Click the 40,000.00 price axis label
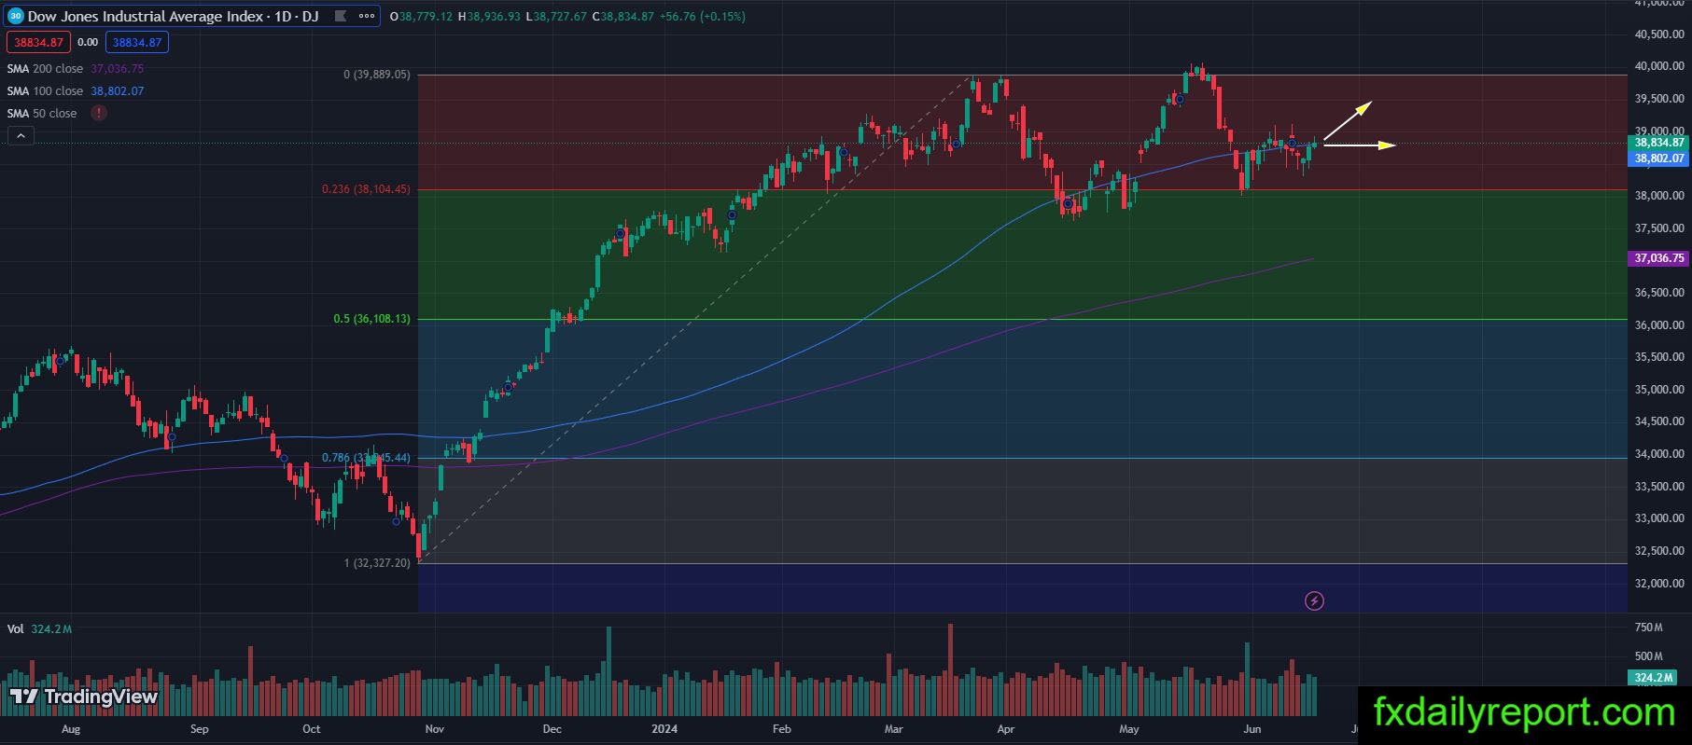1692x745 pixels. 1659,66
